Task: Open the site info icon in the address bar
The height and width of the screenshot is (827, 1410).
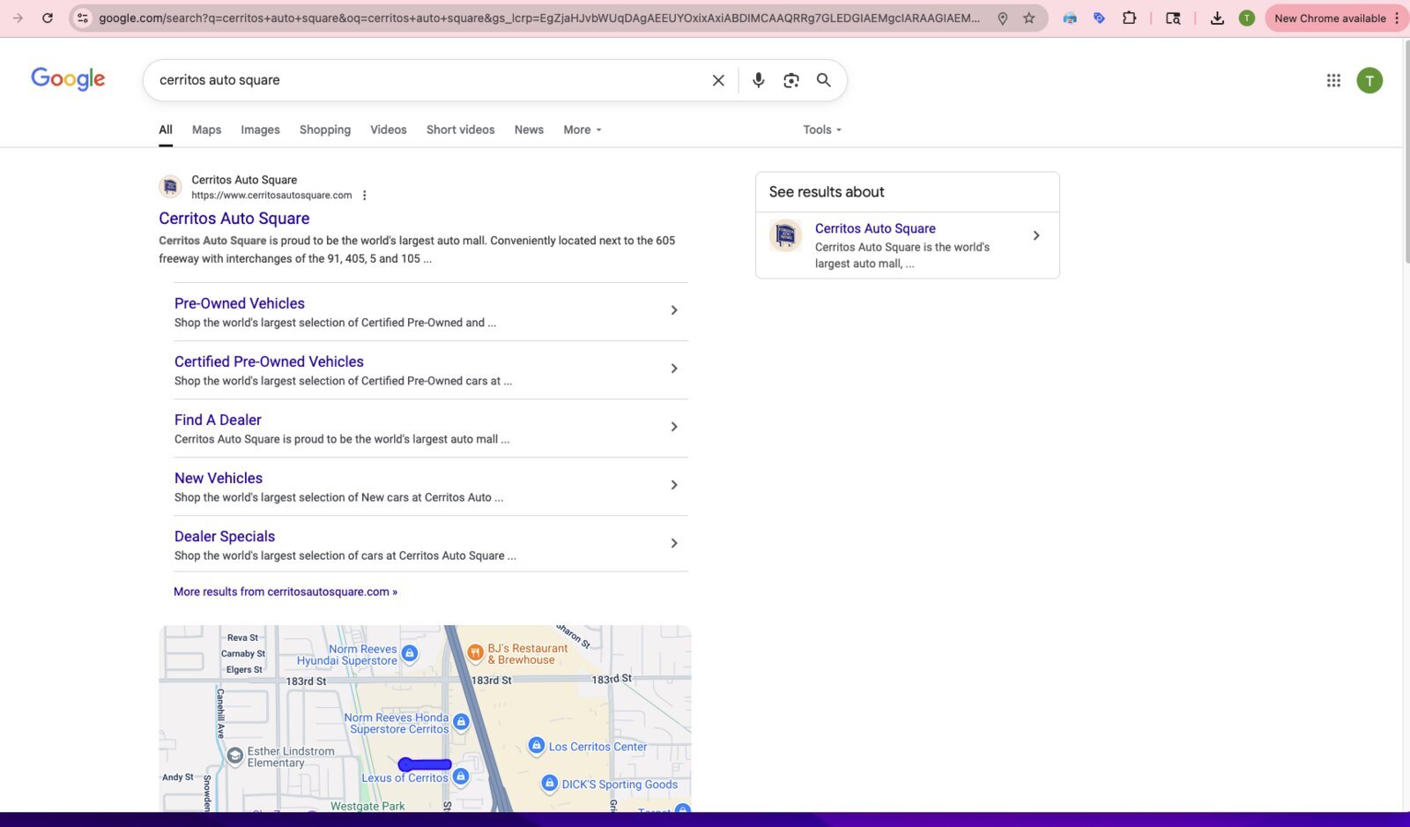Action: coord(82,18)
